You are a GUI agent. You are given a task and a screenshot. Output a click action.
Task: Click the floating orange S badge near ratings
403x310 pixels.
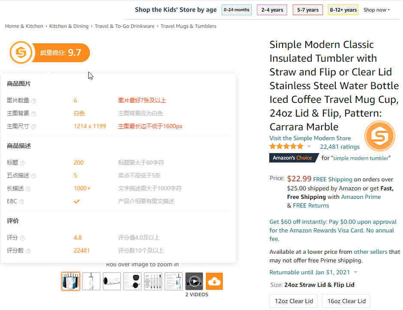(379, 136)
